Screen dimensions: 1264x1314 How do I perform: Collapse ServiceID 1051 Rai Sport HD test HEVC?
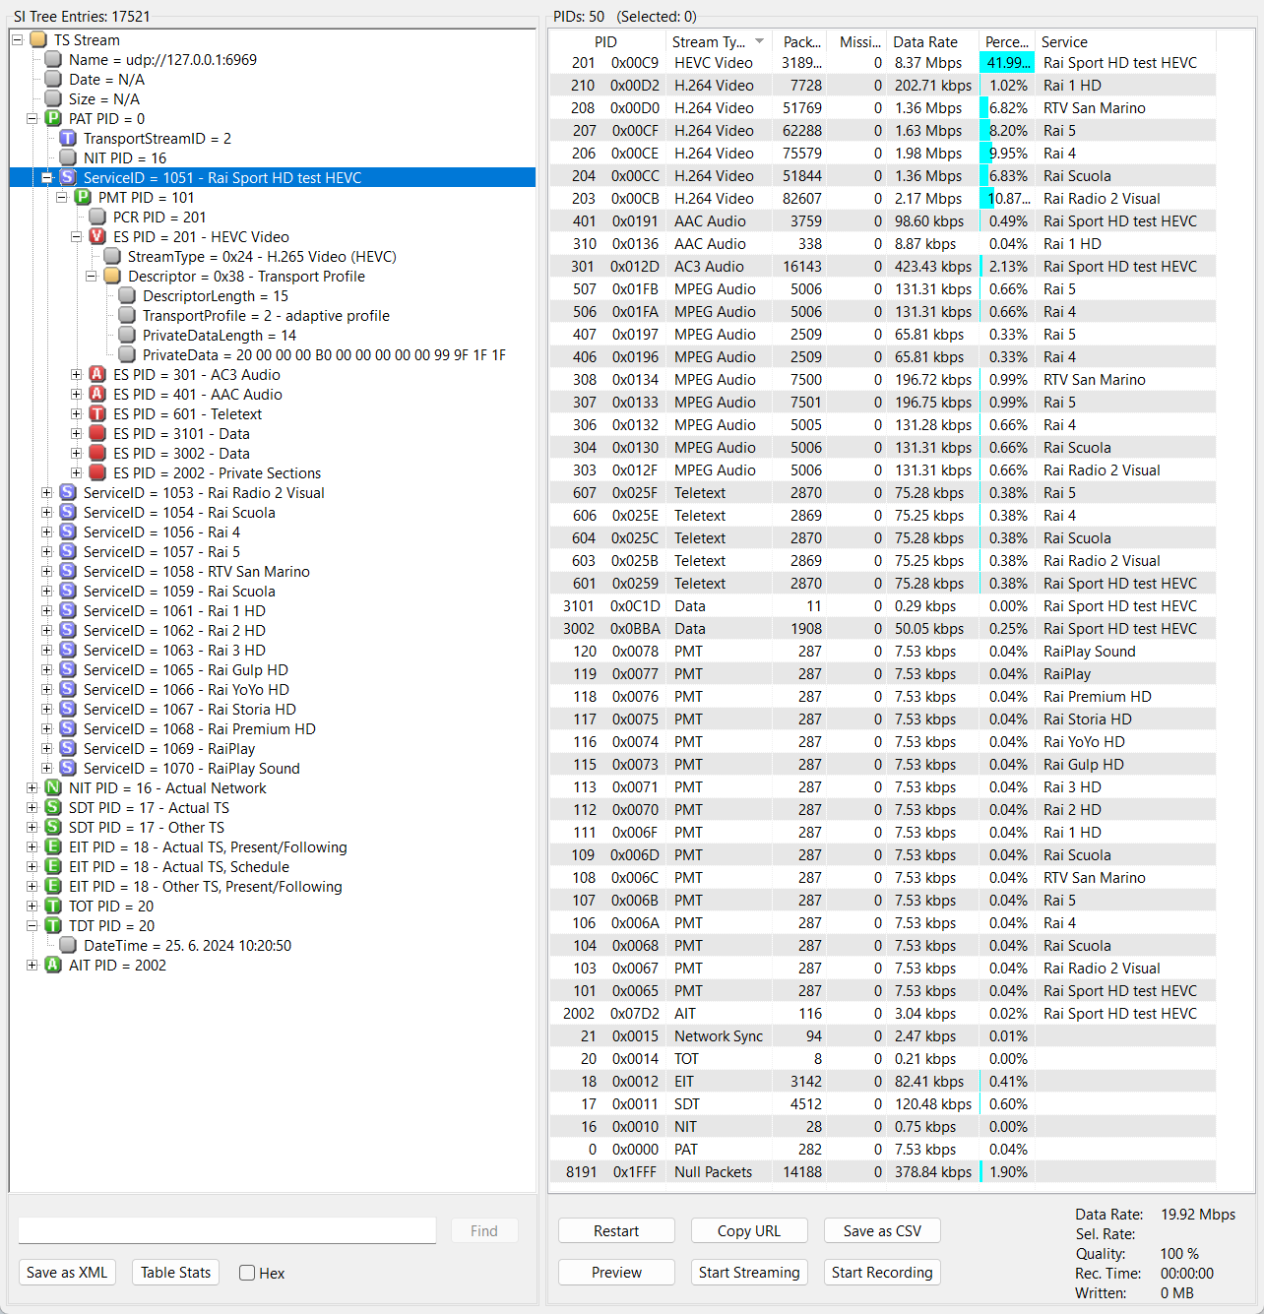46,178
